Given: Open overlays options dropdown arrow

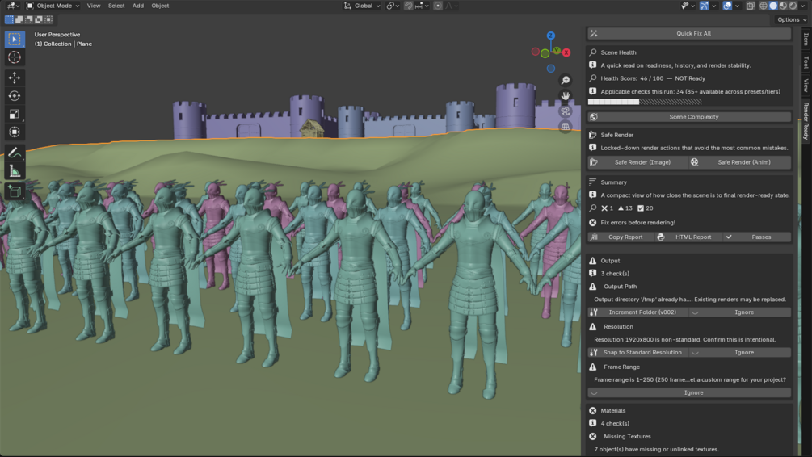Looking at the screenshot, I should click(737, 6).
